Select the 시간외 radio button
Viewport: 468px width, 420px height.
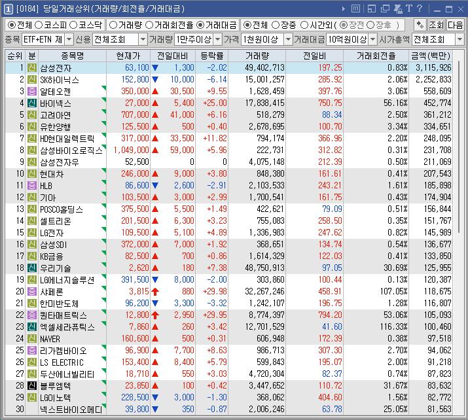coord(304,25)
